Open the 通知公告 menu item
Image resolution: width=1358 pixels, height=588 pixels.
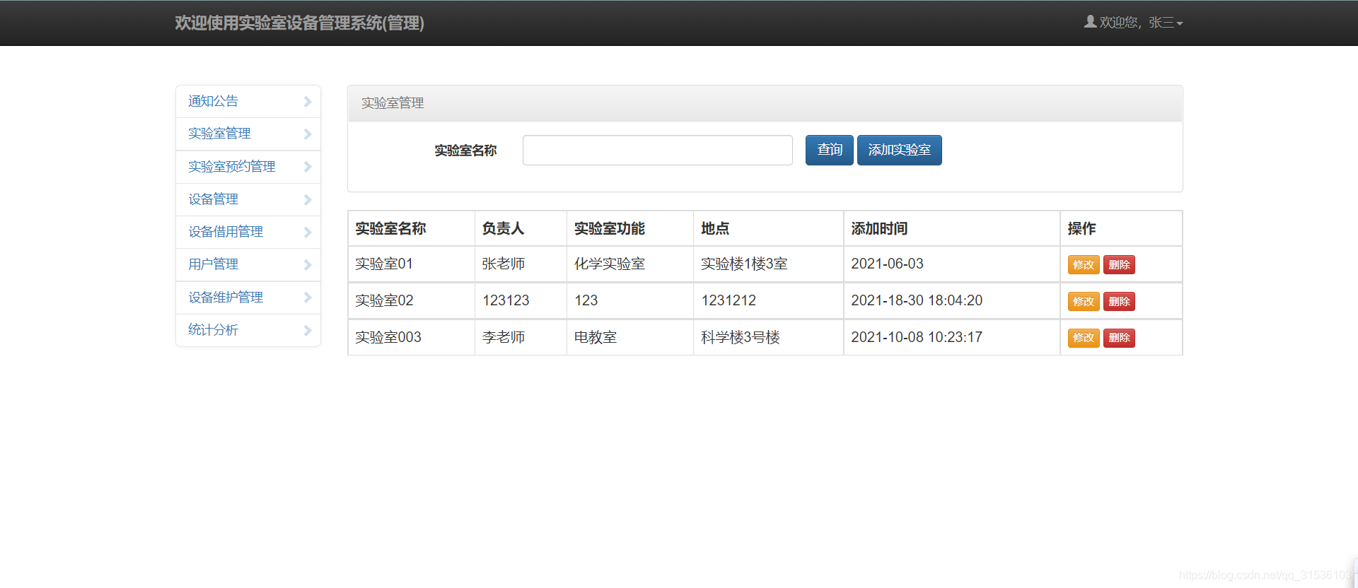pyautogui.click(x=248, y=102)
